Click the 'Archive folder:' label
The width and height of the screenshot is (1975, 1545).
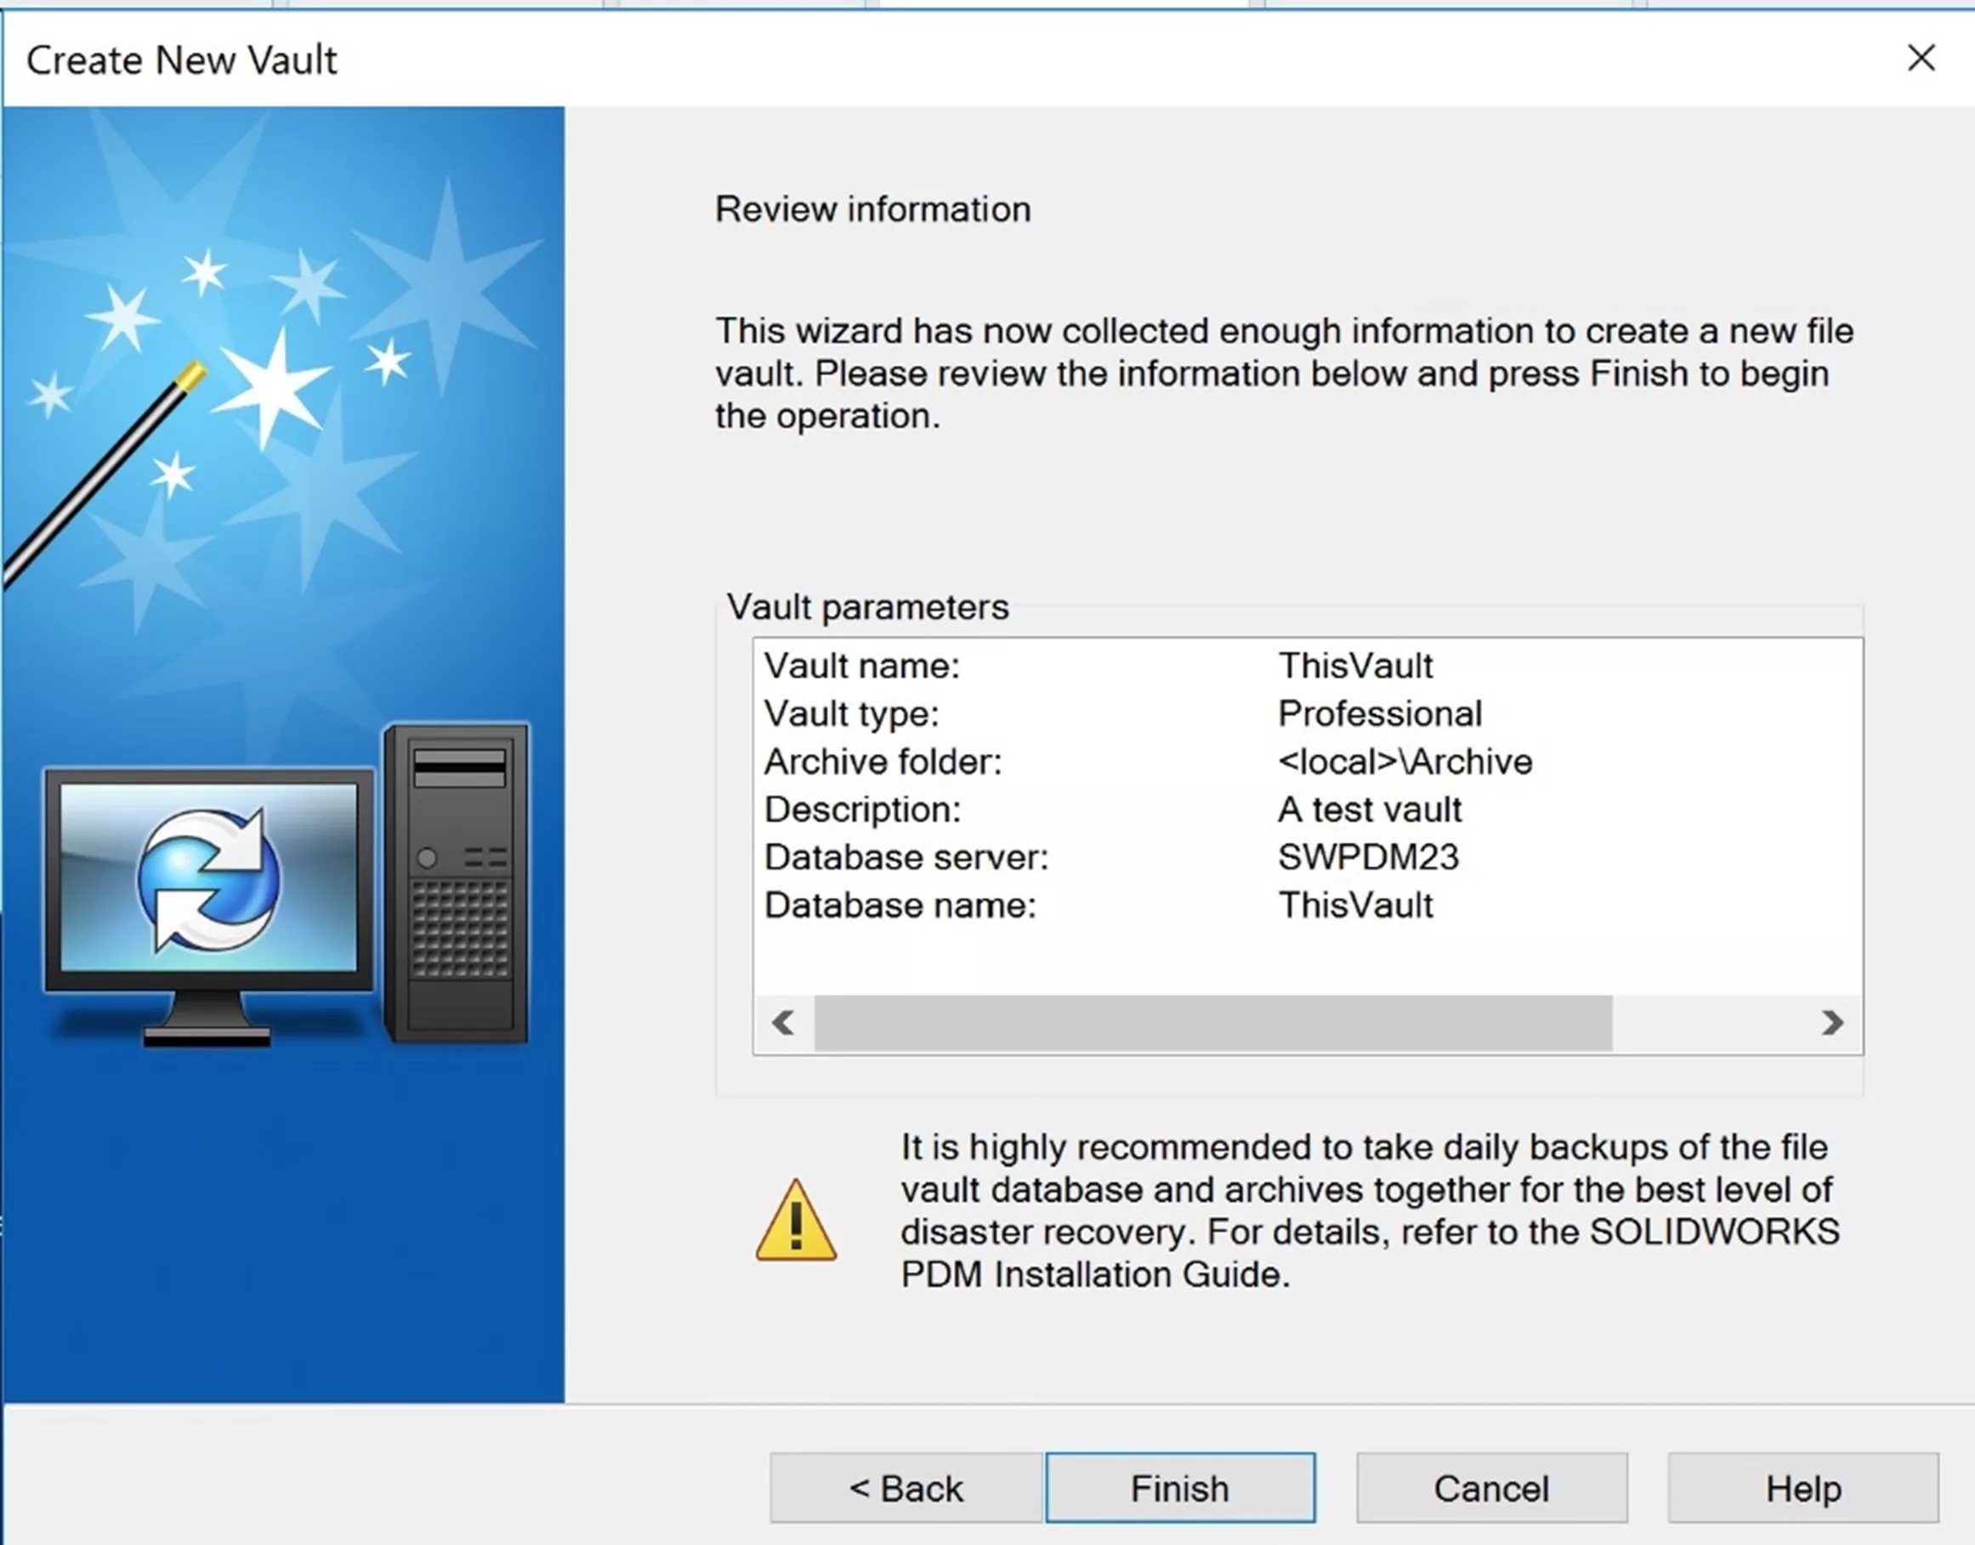883,762
